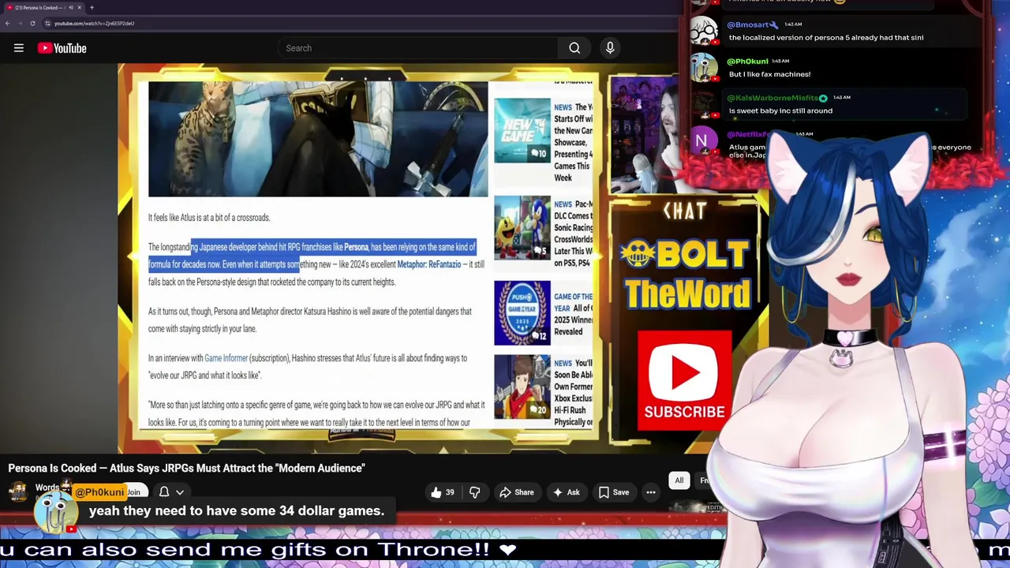Open a new browser tab with plus
1010x568 pixels.
pyautogui.click(x=92, y=7)
